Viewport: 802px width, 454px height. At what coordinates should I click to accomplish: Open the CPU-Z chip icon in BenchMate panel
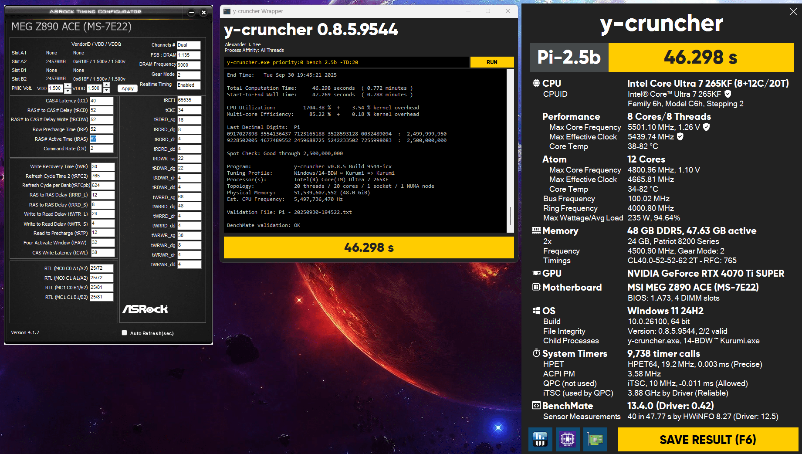[x=568, y=439]
